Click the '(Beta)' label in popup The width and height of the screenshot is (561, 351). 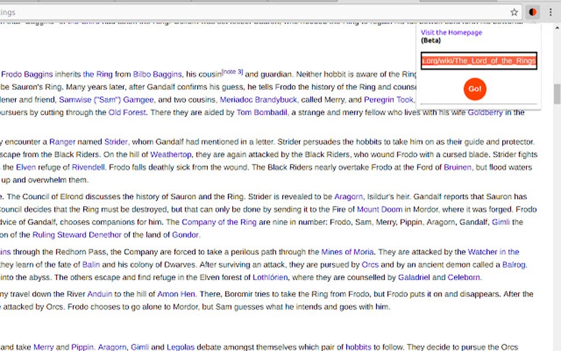pos(431,40)
